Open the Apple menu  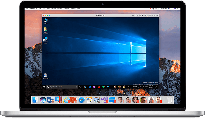27,9
